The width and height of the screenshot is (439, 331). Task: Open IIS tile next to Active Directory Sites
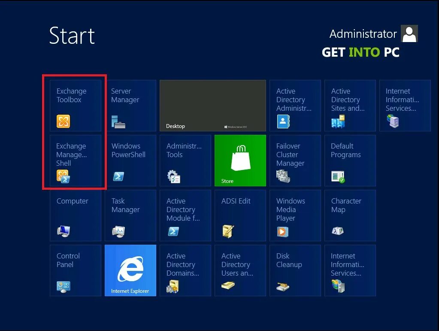(405, 106)
